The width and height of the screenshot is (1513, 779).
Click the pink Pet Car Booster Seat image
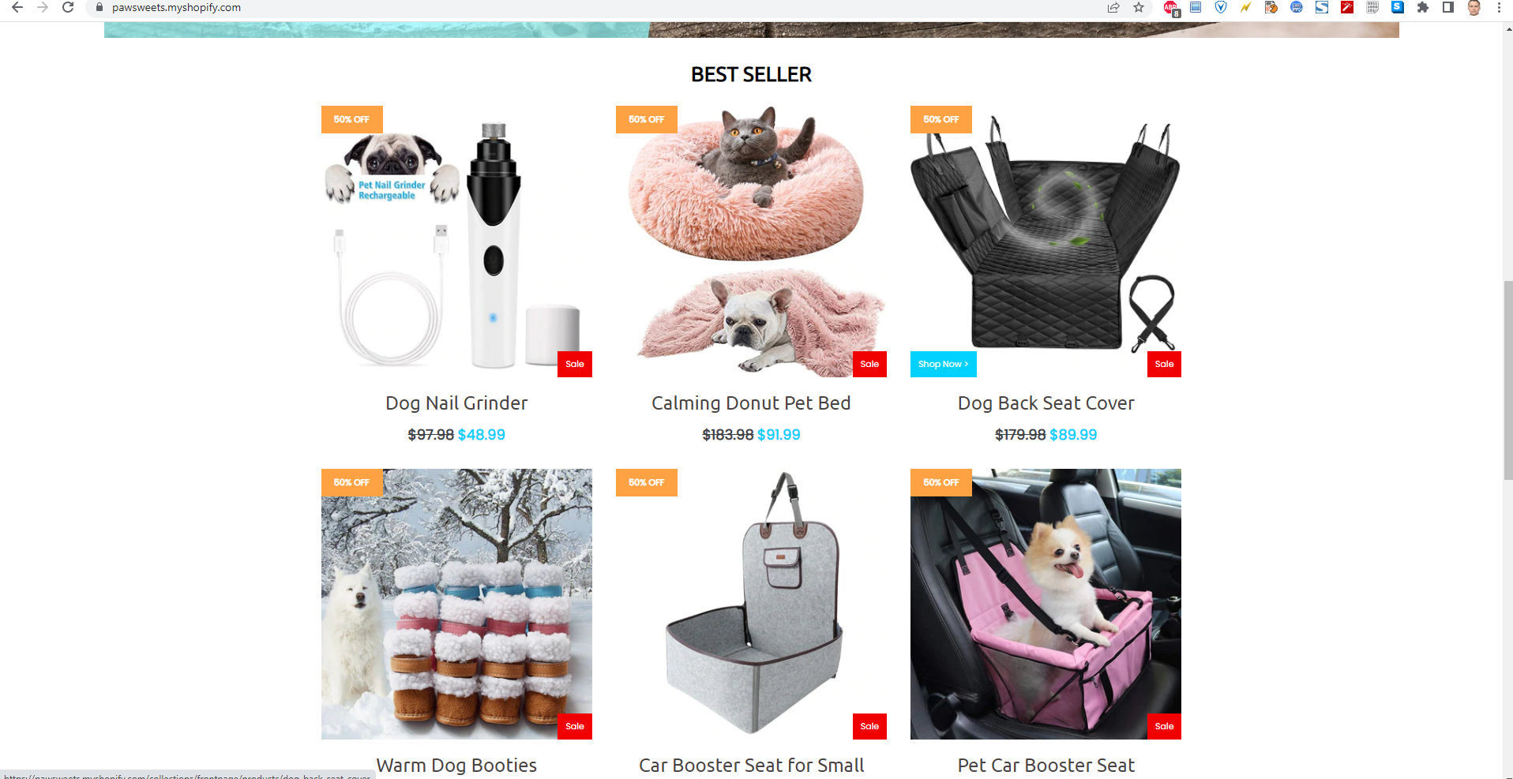point(1046,604)
